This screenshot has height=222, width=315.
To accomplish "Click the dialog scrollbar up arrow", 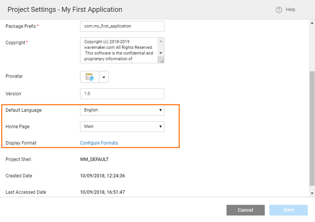I will 312,23.
